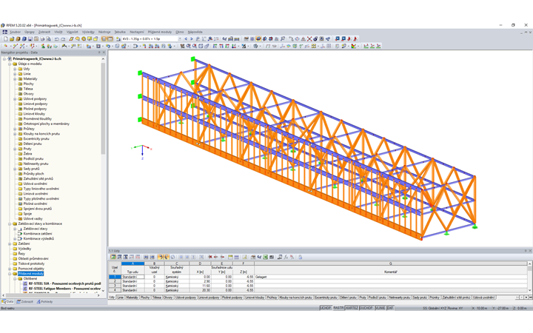The height and width of the screenshot is (333, 533).
Task: Click the first axis view icon at toolbar end
Action: (366, 46)
